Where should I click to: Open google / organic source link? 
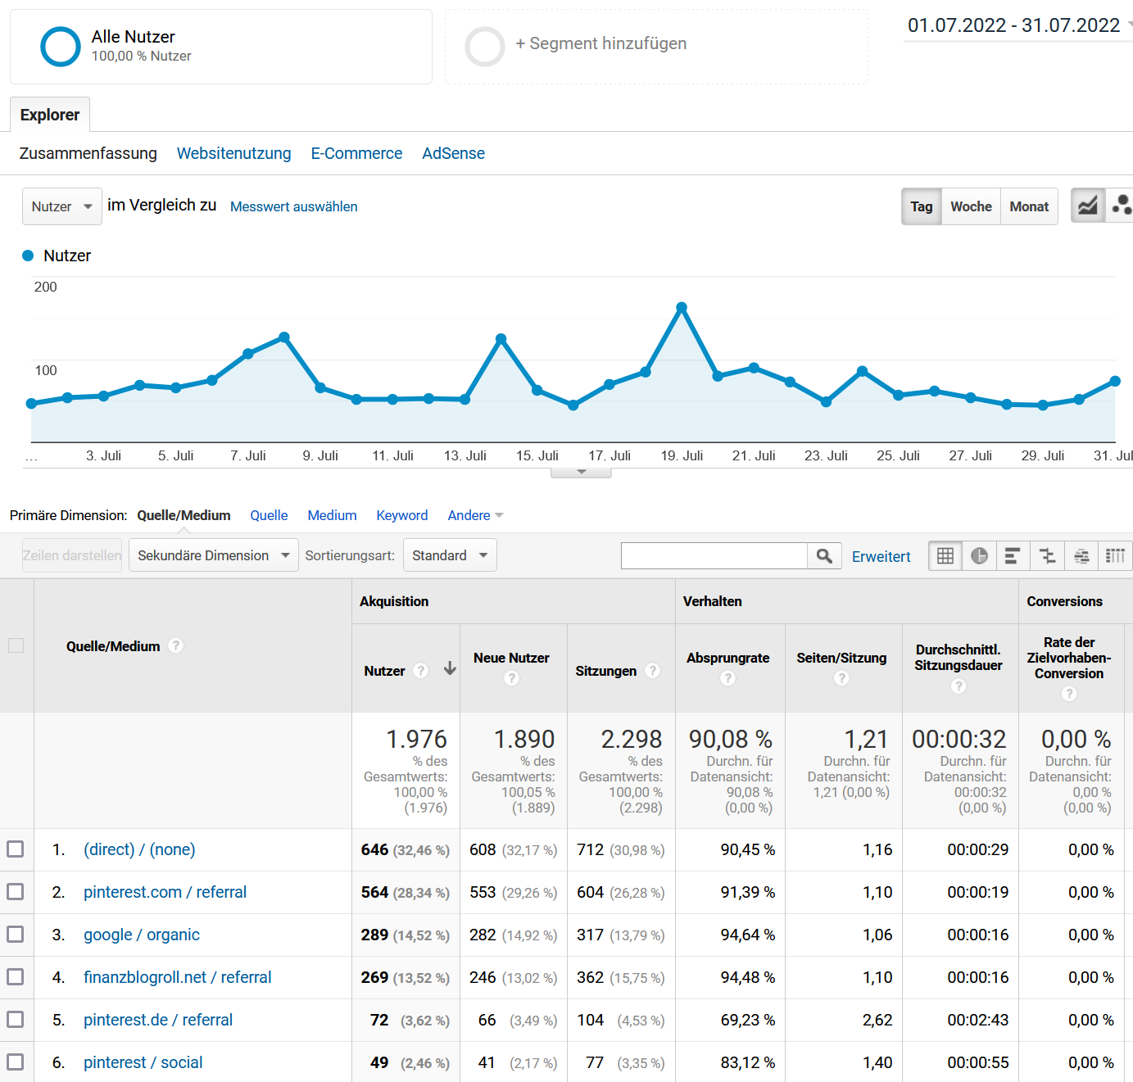tap(142, 935)
